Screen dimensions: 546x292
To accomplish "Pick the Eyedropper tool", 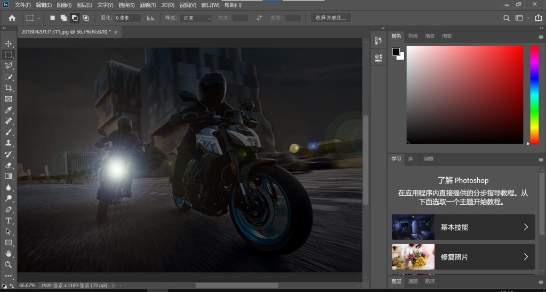I will click(9, 110).
